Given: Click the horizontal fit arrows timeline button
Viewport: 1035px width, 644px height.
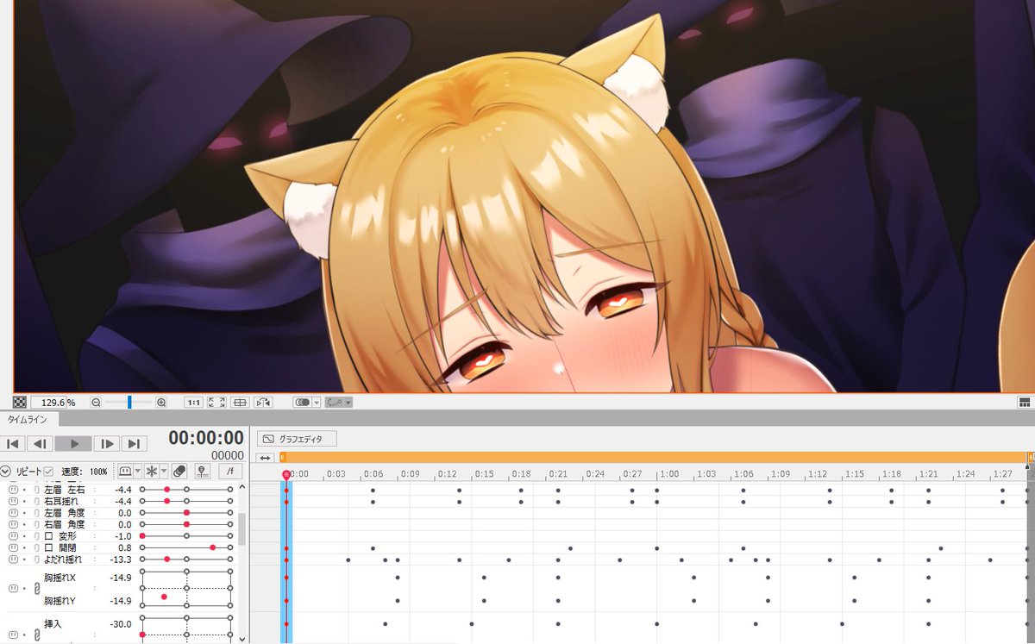Looking at the screenshot, I should pos(266,458).
